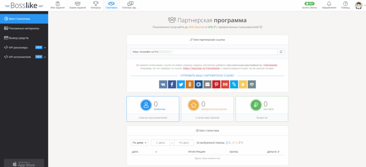Open Мои задания from the top navigation
Viewport: 366px width, 167px height.
(58, 5)
